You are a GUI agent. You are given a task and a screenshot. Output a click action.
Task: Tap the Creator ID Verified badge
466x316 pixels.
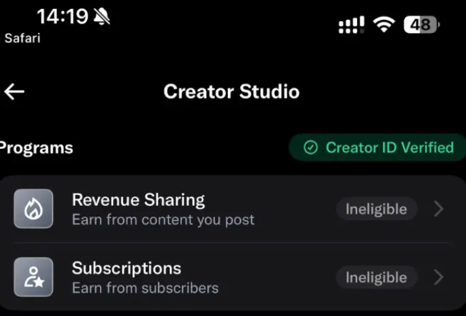coord(378,147)
